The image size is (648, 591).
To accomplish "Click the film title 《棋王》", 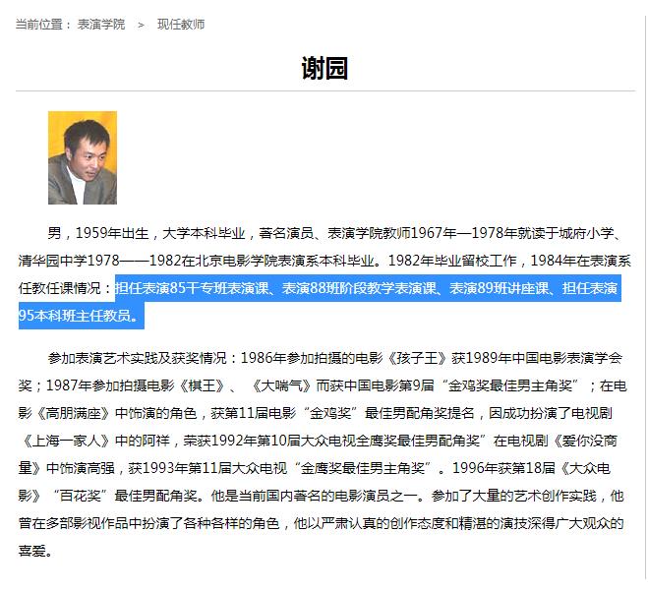I will [x=203, y=385].
